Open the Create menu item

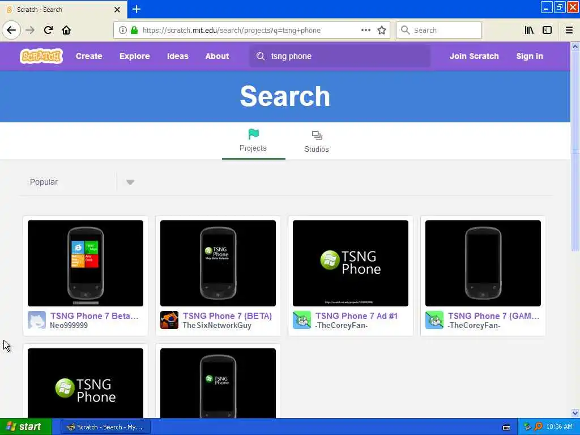tap(89, 56)
